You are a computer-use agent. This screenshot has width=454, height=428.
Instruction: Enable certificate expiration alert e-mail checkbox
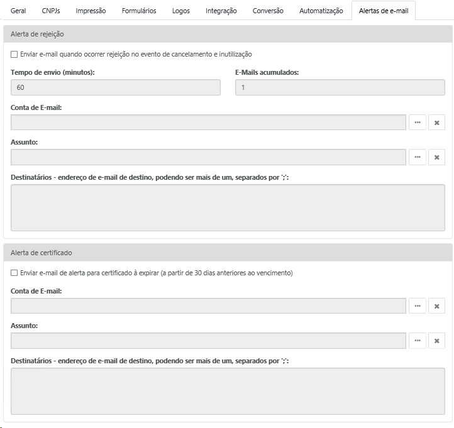tap(14, 273)
